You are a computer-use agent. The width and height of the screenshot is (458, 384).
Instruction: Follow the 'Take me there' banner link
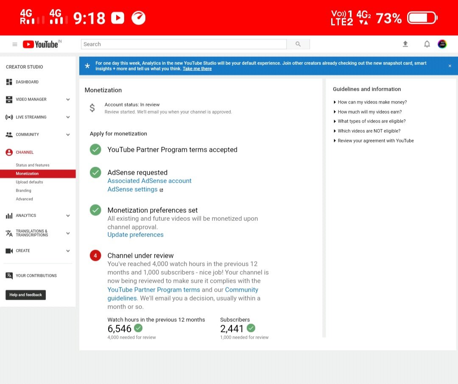tap(197, 69)
